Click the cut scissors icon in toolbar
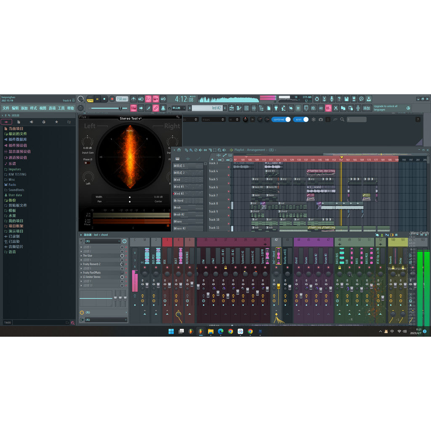 pos(335,108)
